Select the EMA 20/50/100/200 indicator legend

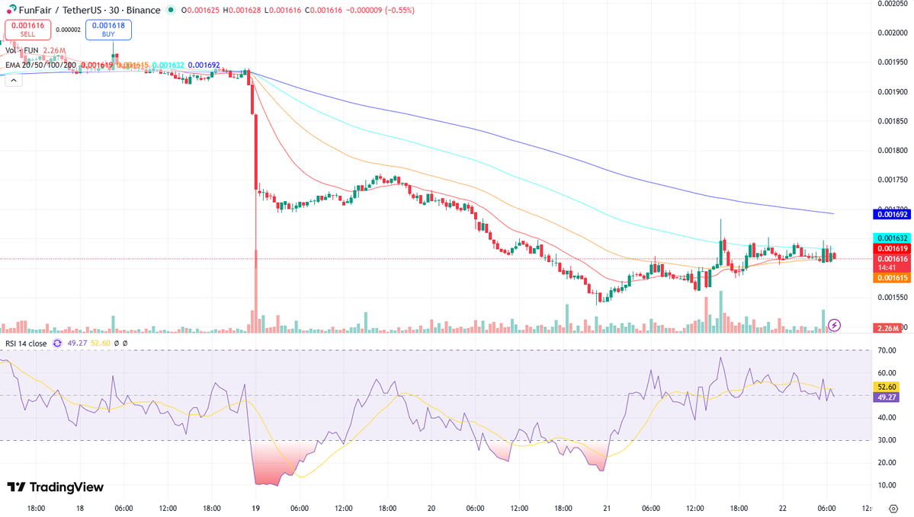41,65
